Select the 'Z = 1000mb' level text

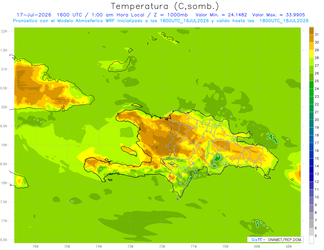(171, 15)
